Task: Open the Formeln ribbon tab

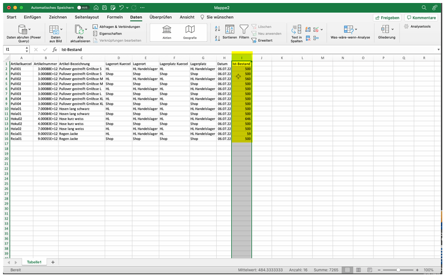Action: pos(114,17)
